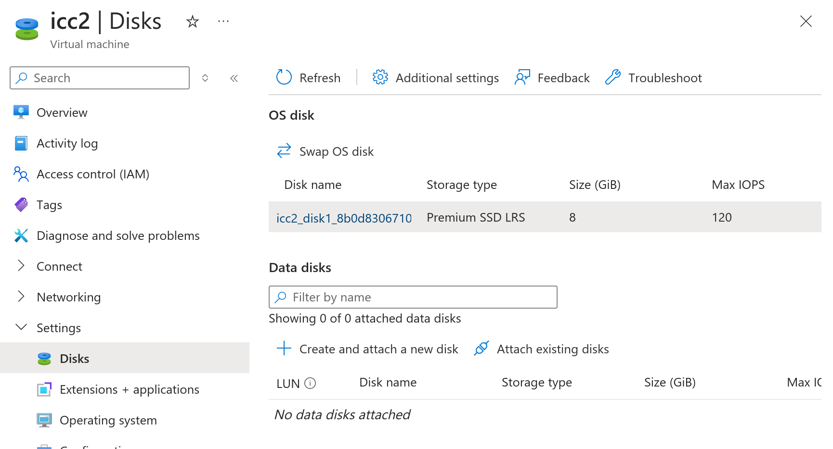
Task: Open Diagnose and solve problems
Action: click(118, 236)
